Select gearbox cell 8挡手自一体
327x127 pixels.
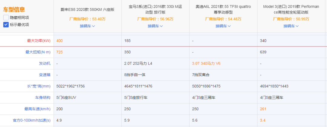pos(135,75)
